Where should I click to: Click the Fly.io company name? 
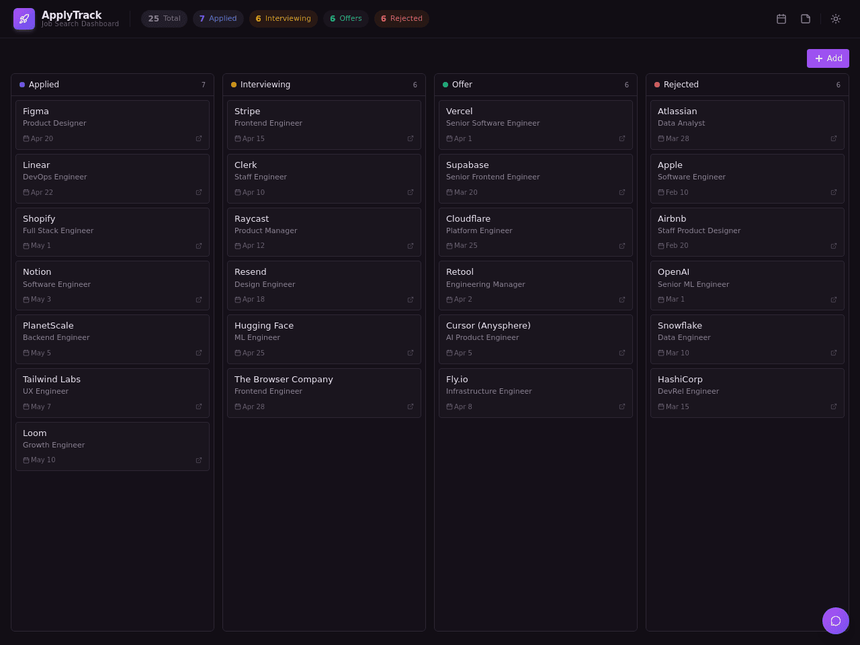click(457, 380)
